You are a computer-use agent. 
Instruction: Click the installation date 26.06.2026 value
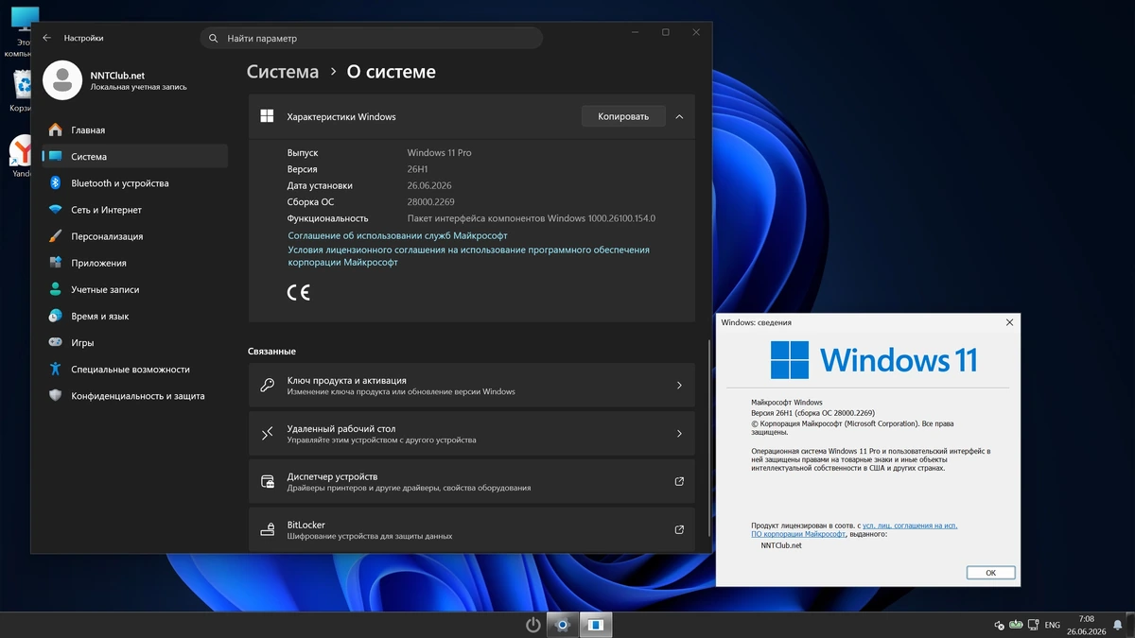click(x=429, y=185)
